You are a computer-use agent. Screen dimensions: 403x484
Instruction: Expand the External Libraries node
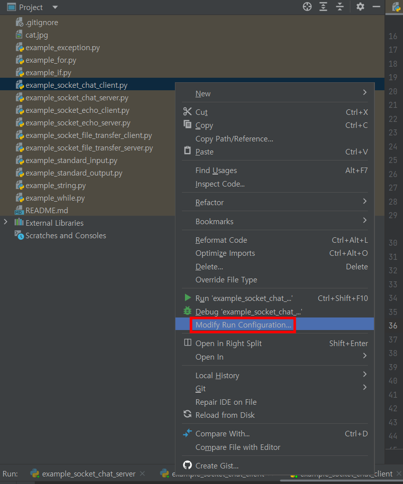pyautogui.click(x=5, y=222)
